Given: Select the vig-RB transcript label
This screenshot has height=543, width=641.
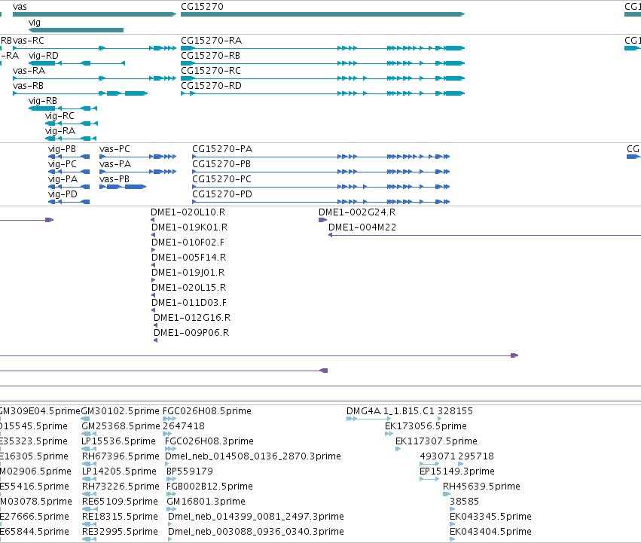Looking at the screenshot, I should (43, 101).
